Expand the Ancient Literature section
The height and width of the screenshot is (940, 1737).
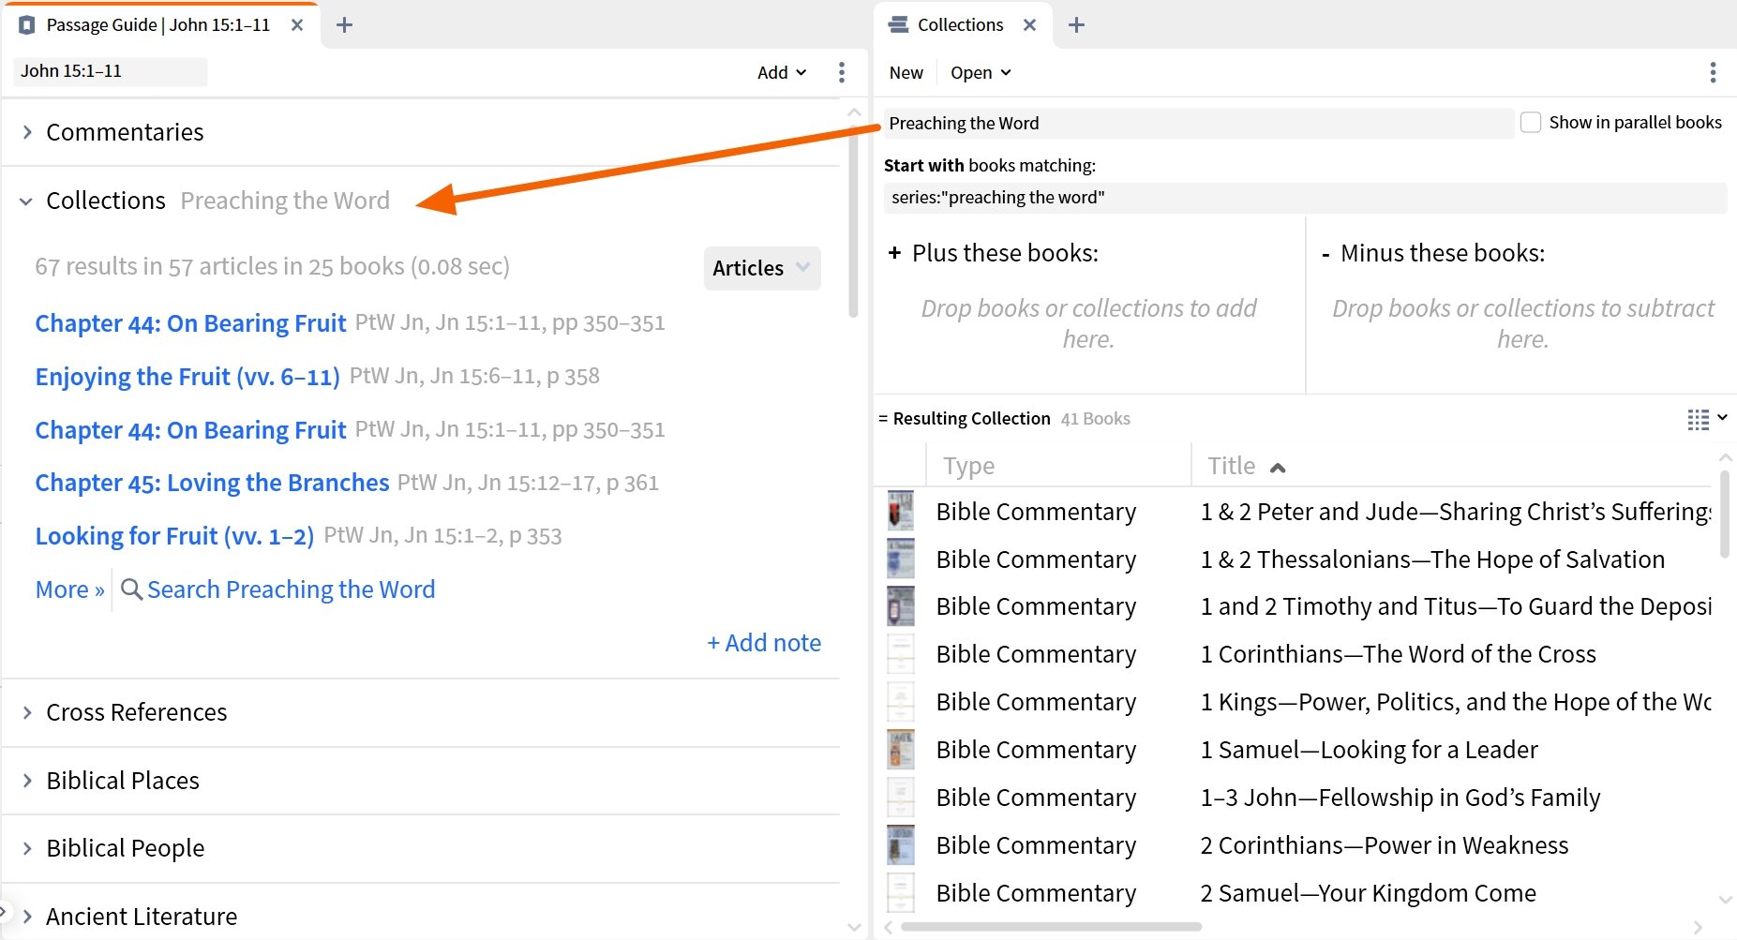coord(27,917)
